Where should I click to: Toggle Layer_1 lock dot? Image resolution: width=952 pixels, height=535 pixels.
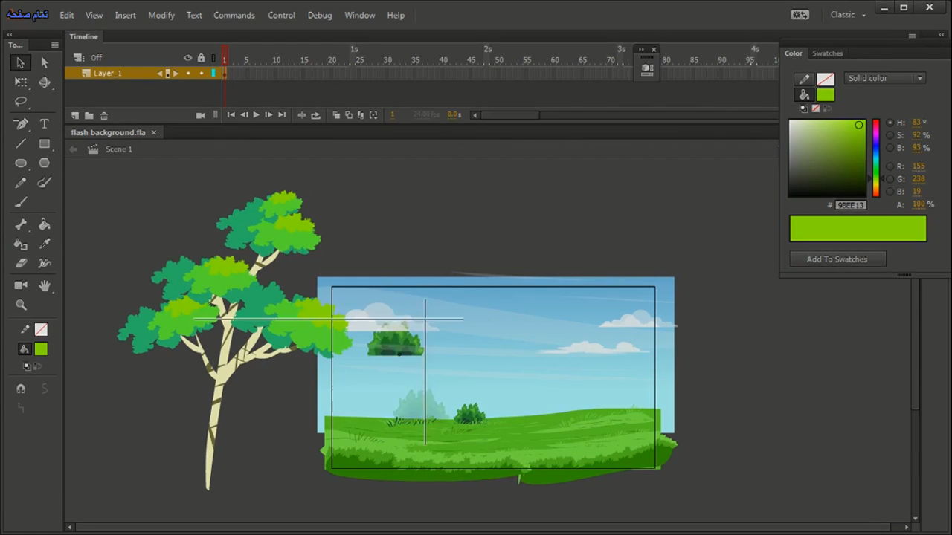tap(201, 73)
